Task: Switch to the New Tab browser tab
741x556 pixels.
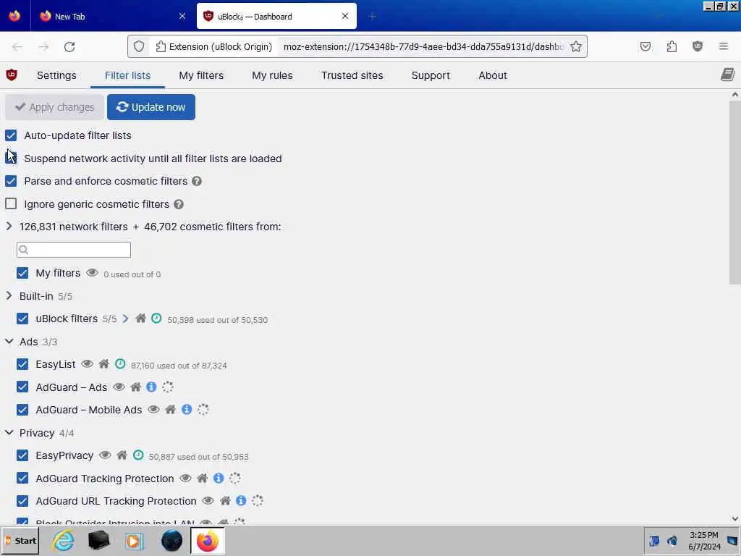Action: click(x=114, y=16)
